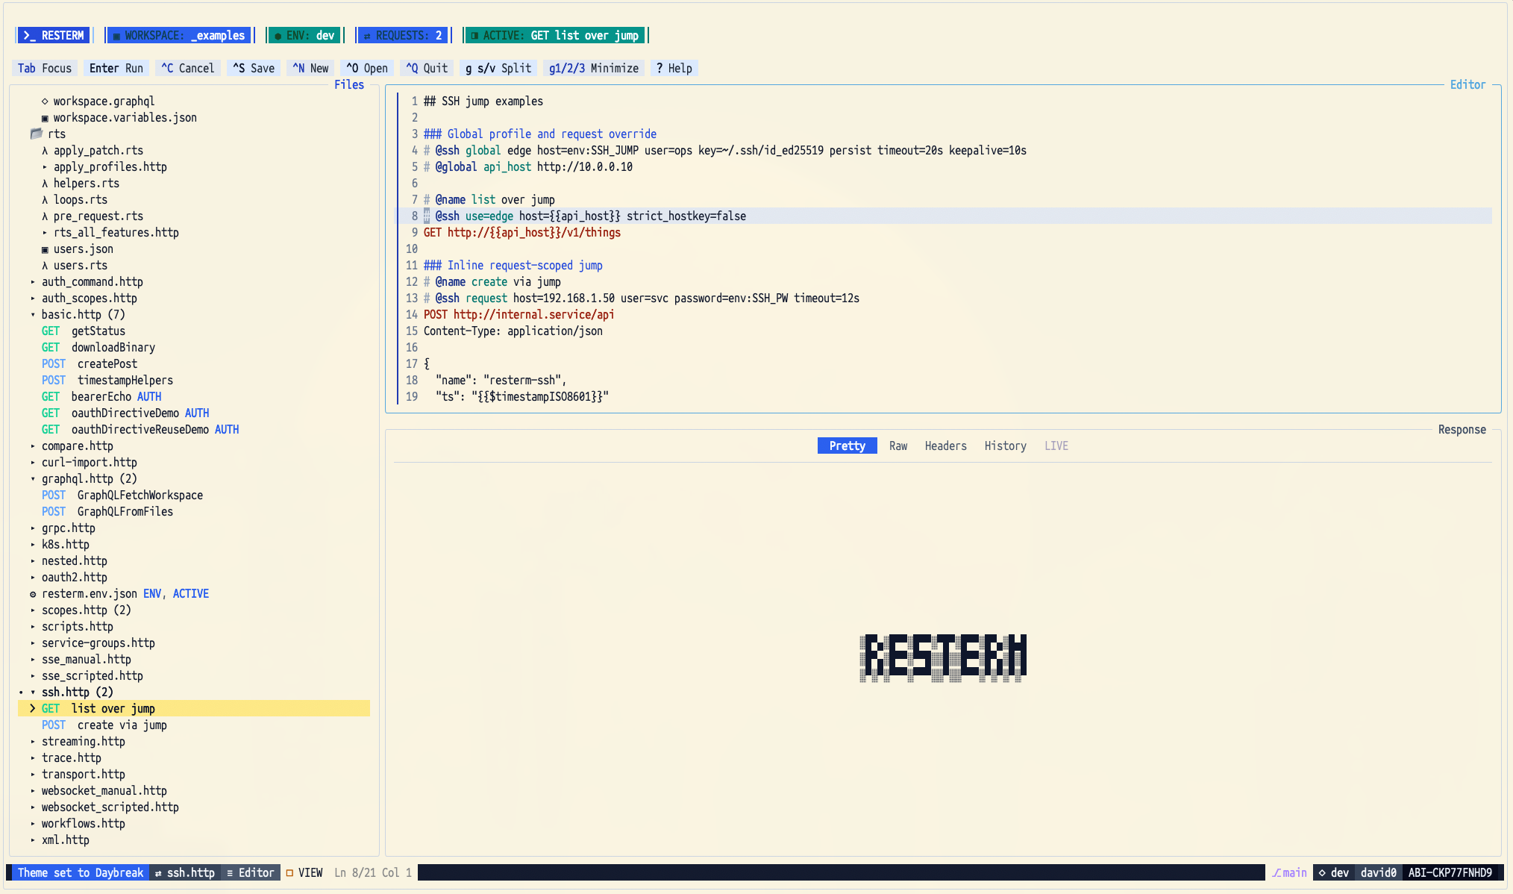This screenshot has width=1513, height=894.
Task: Click the RESTERM logo badge
Action: click(x=53, y=35)
